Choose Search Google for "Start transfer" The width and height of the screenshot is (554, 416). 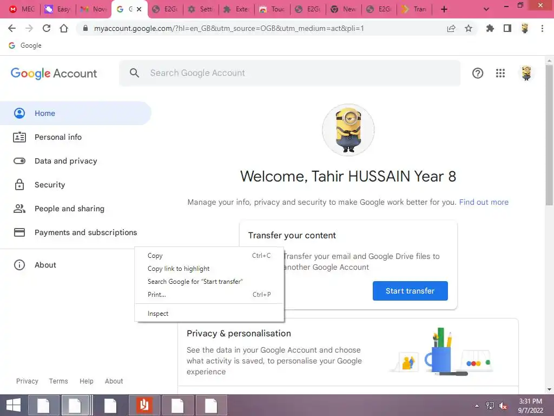point(209,282)
